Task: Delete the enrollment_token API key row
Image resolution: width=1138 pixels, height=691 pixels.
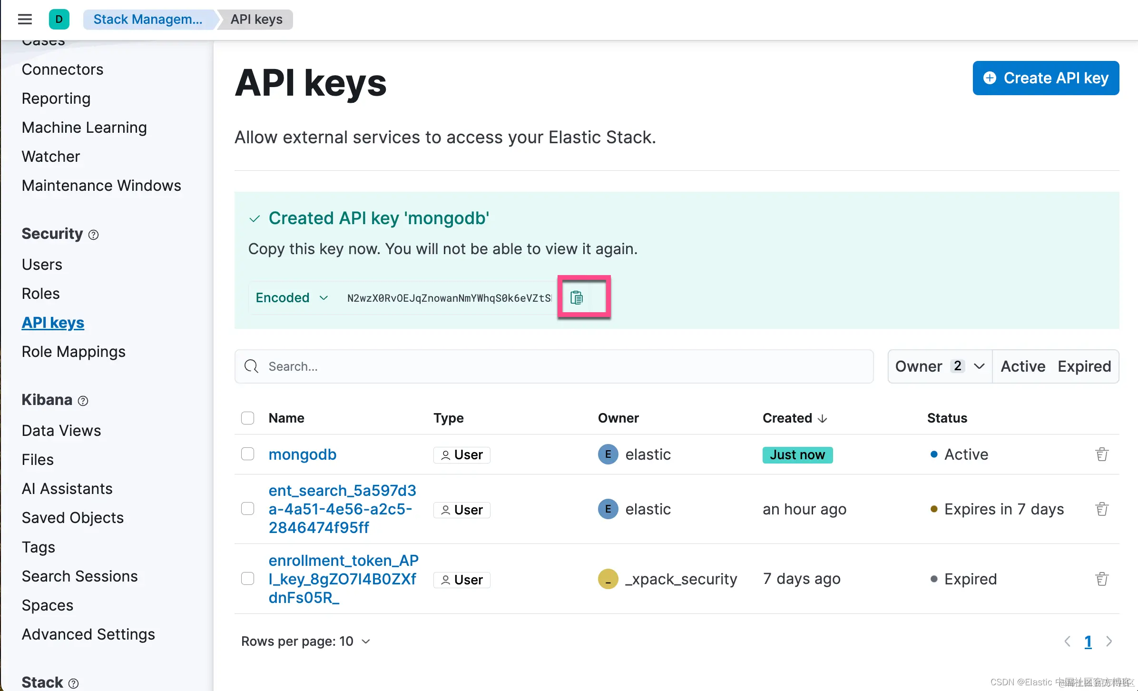Action: (x=1102, y=579)
